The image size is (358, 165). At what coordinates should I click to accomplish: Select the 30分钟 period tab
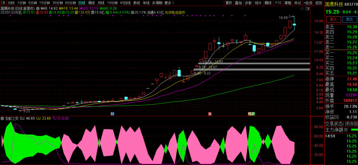click(57, 3)
